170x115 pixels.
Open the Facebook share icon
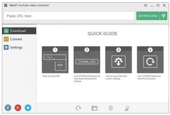click(x=8, y=108)
